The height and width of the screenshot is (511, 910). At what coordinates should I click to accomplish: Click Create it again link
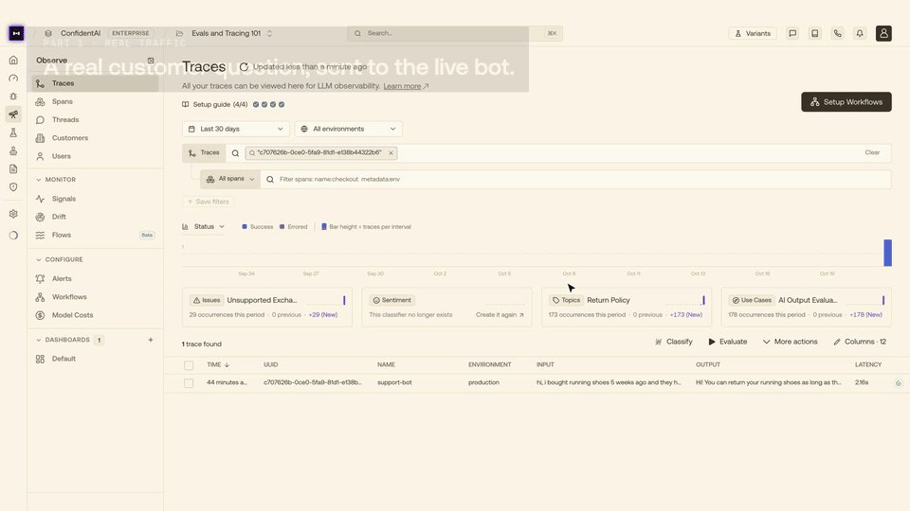point(500,314)
